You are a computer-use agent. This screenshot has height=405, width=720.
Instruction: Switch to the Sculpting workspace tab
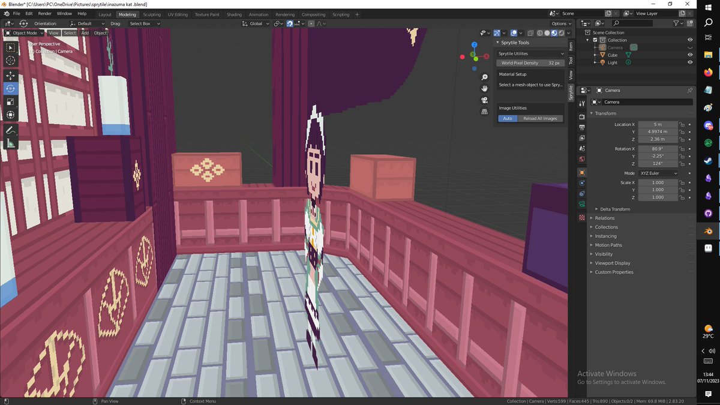click(x=152, y=14)
